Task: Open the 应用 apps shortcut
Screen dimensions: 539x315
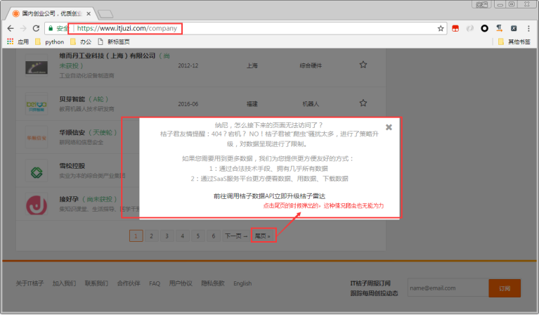Action: pos(18,41)
